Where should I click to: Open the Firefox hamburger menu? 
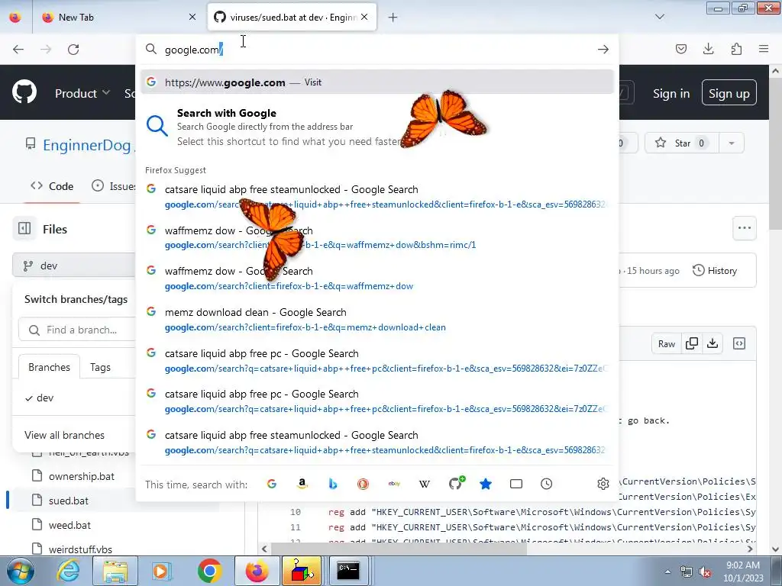pos(764,49)
